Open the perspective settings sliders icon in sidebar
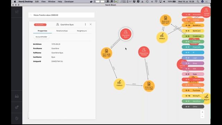Viewport: 222px width, 125px height. 17,12
